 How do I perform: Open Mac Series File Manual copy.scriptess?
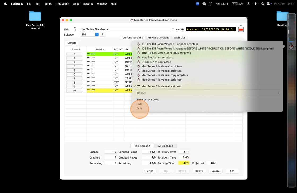(x=165, y=75)
